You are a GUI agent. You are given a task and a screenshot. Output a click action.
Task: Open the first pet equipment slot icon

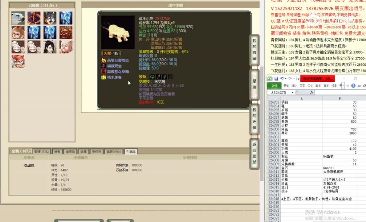coord(152,77)
